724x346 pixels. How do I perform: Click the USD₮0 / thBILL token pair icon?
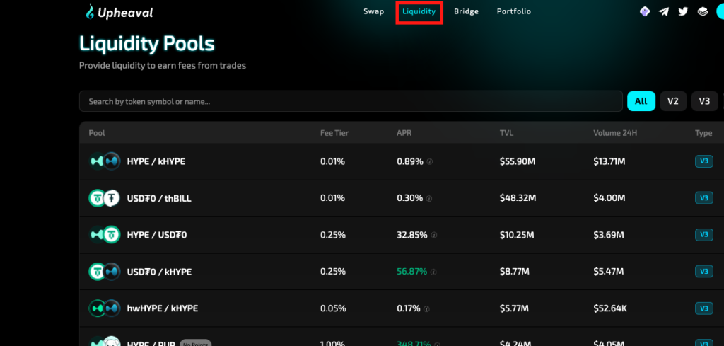pyautogui.click(x=105, y=198)
